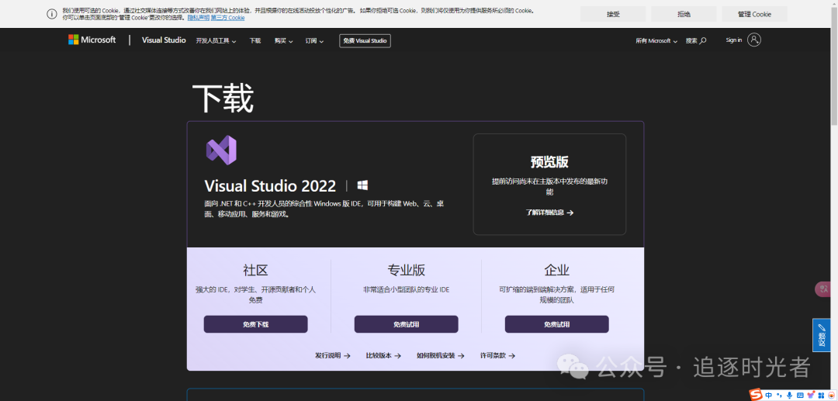Screen dimensions: 838x401
Task: Click the purple Visual Studio logo
Action: point(221,150)
